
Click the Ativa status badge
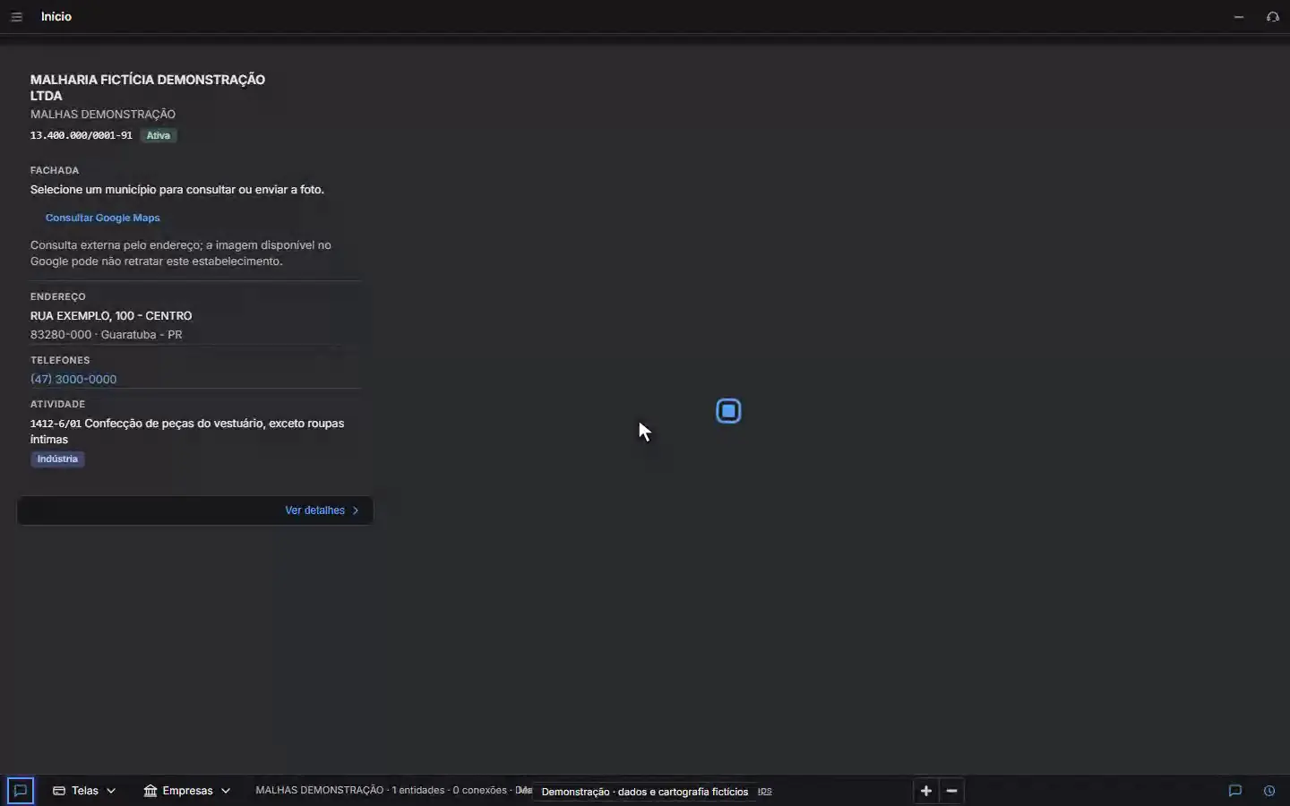coord(159,135)
